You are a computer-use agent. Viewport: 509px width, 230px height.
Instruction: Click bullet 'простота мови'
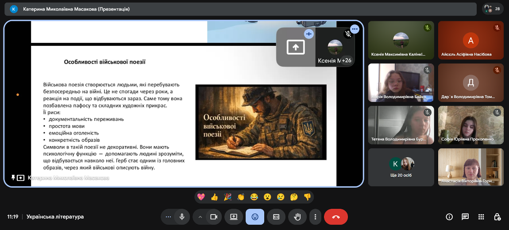coord(66,126)
